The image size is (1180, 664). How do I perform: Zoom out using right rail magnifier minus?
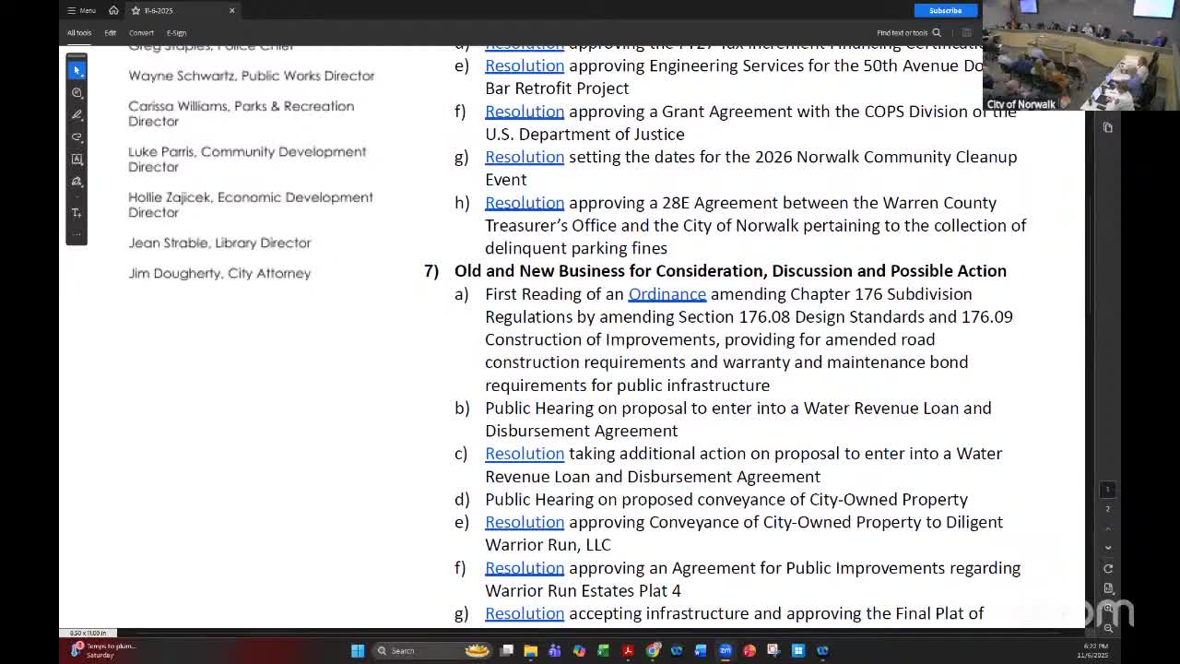pyautogui.click(x=1108, y=627)
